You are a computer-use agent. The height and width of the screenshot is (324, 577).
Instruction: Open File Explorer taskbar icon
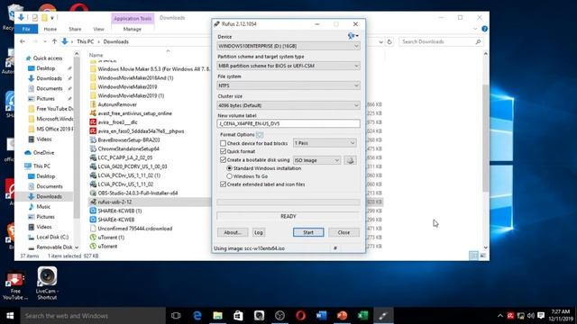(x=218, y=316)
